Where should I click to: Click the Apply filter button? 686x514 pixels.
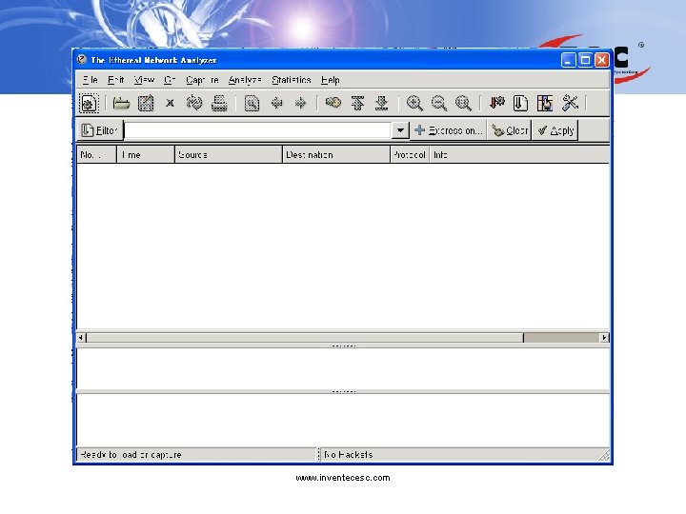click(555, 130)
